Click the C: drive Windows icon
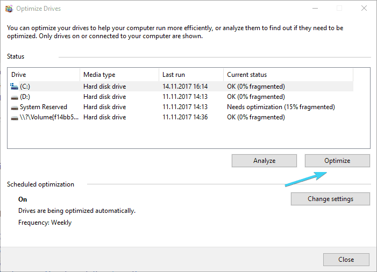This screenshot has width=377, height=272. point(15,86)
